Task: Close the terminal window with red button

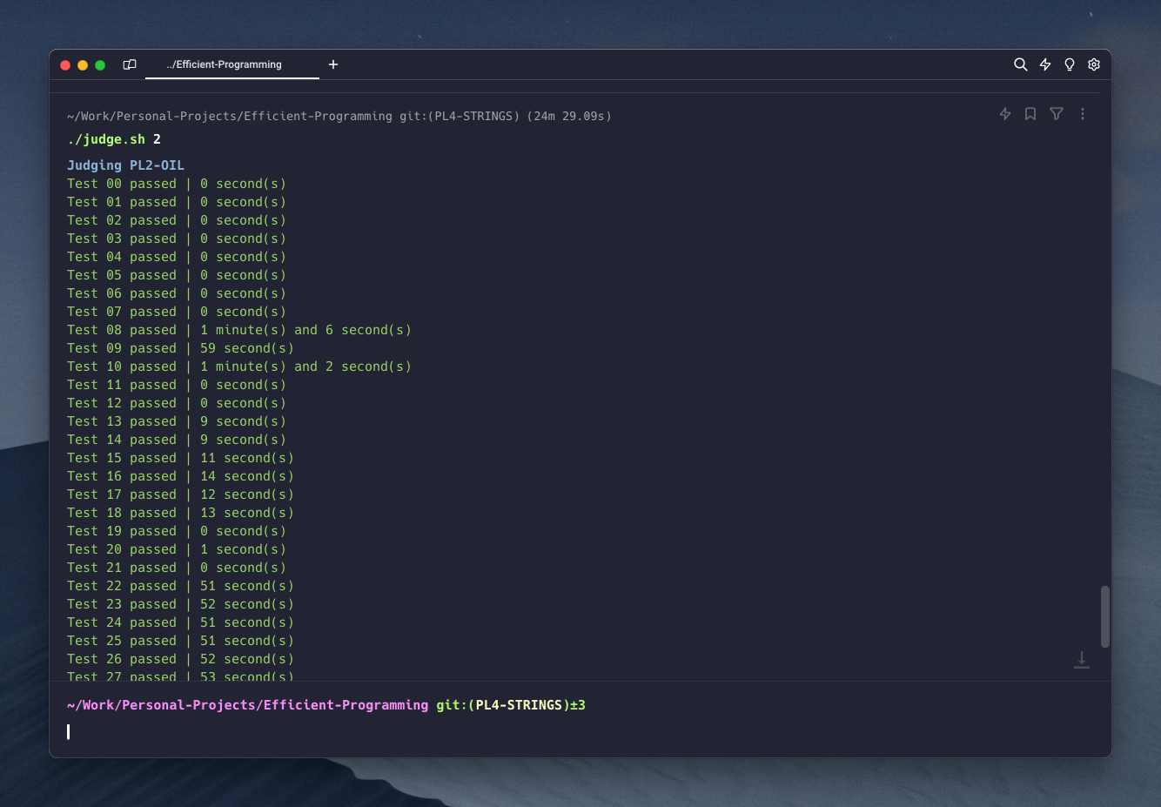Action: (65, 65)
